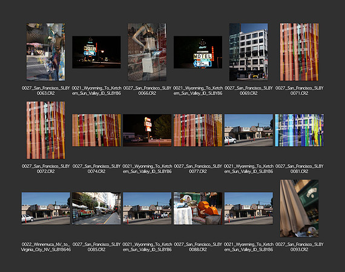Click Wyoming filename between 0085.CR2 and 0088.CR2 labels
Image resolution: width=345 pixels, height=272 pixels.
pyautogui.click(x=147, y=247)
